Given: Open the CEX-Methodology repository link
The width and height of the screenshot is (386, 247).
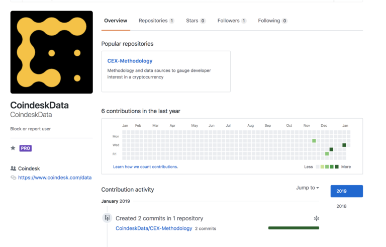Looking at the screenshot, I should coord(130,61).
